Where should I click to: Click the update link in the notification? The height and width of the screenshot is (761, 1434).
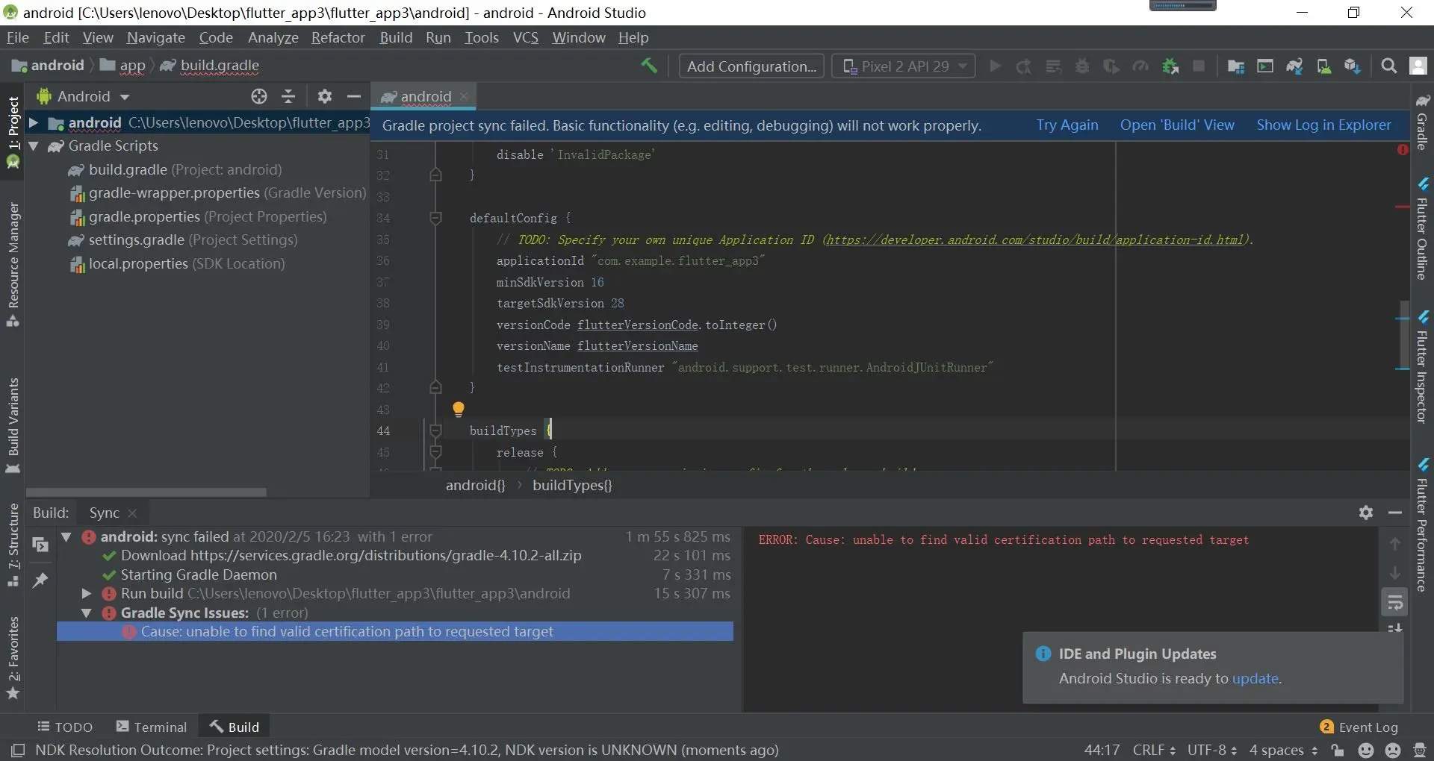[1255, 678]
